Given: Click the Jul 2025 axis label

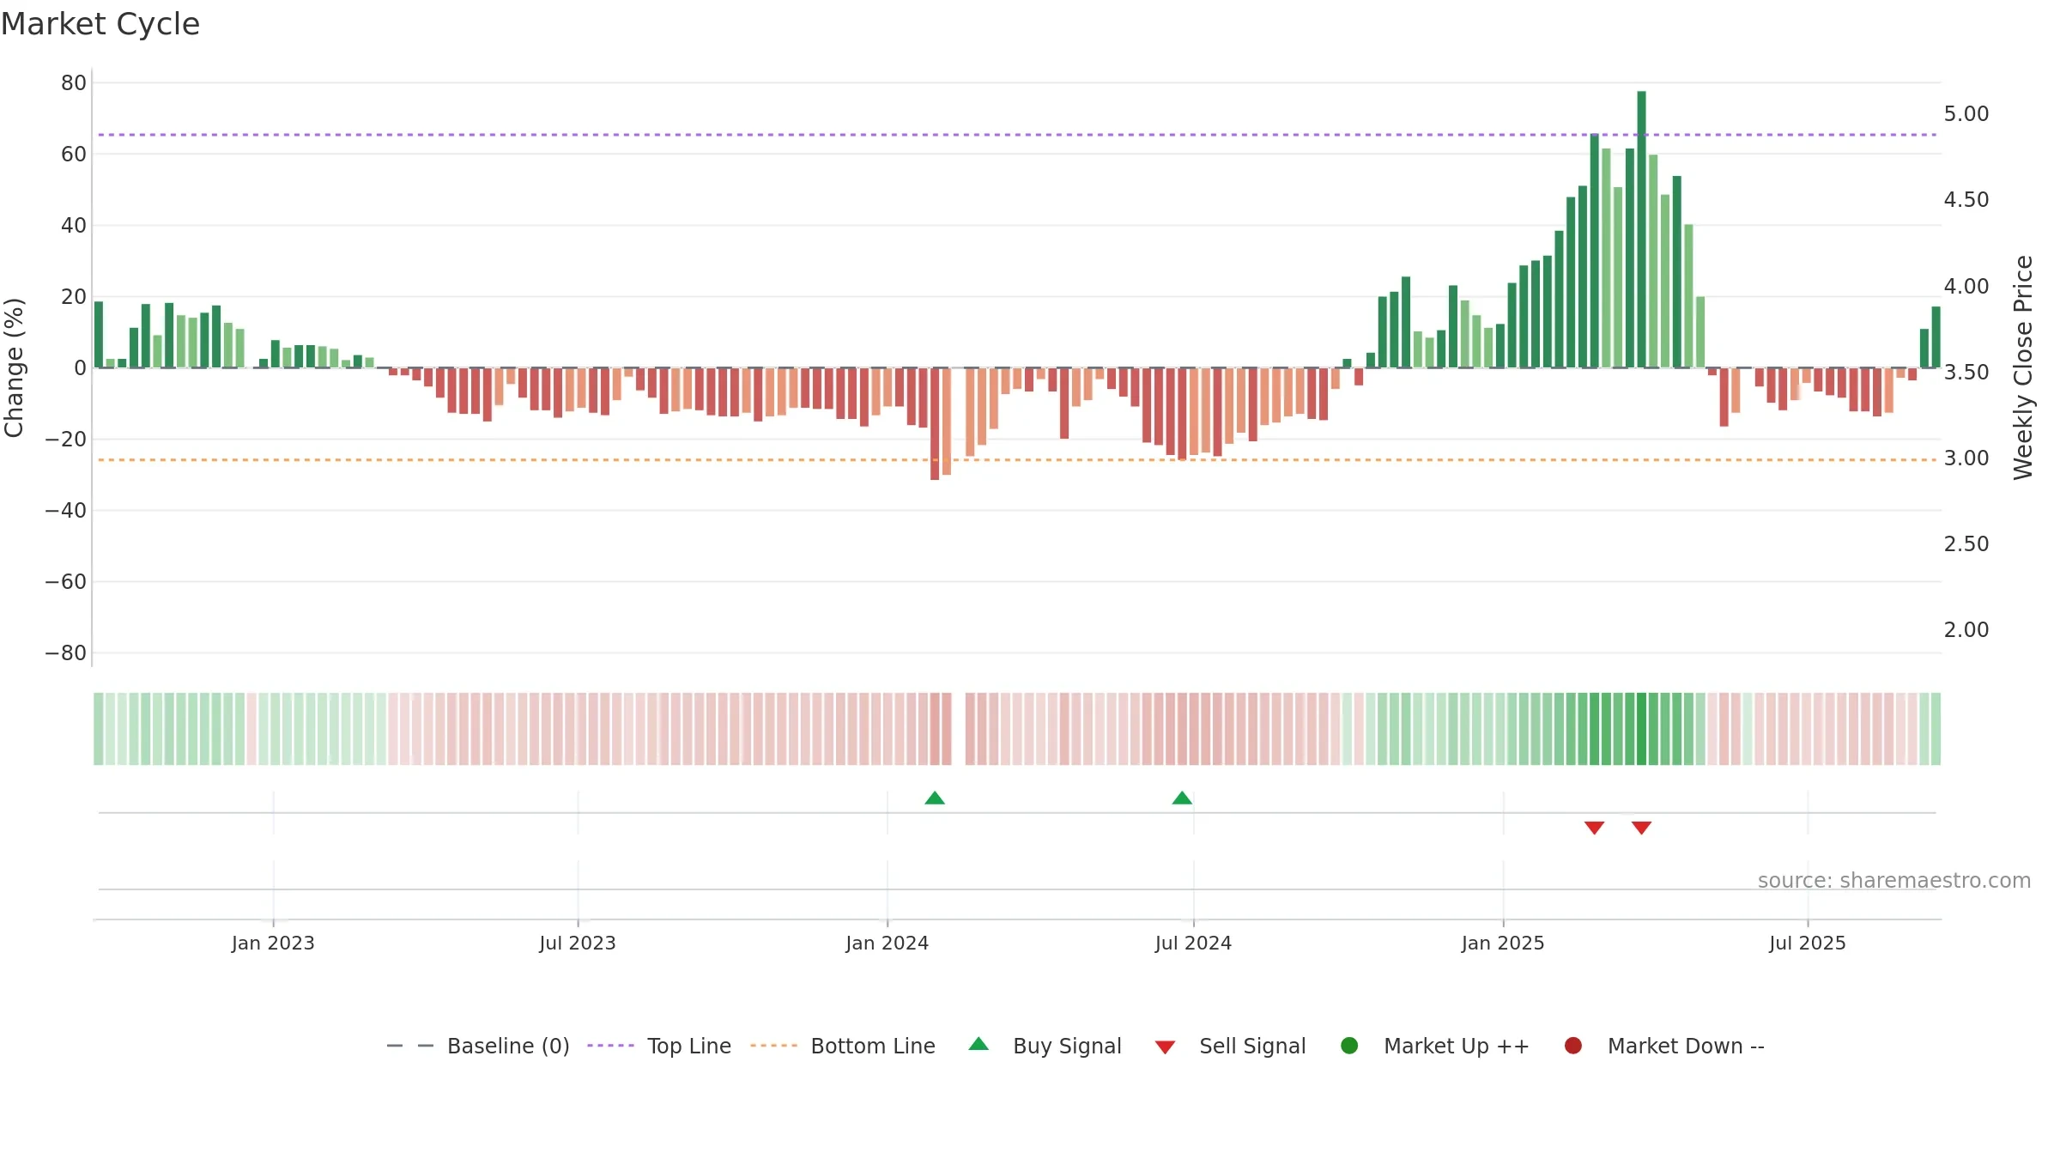Looking at the screenshot, I should (1808, 944).
